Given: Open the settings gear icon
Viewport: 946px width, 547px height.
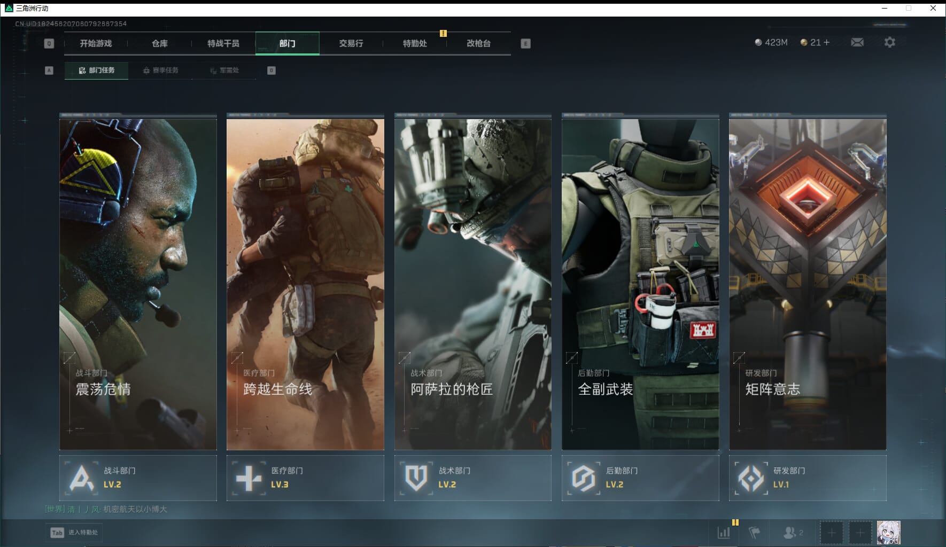Looking at the screenshot, I should (x=889, y=42).
